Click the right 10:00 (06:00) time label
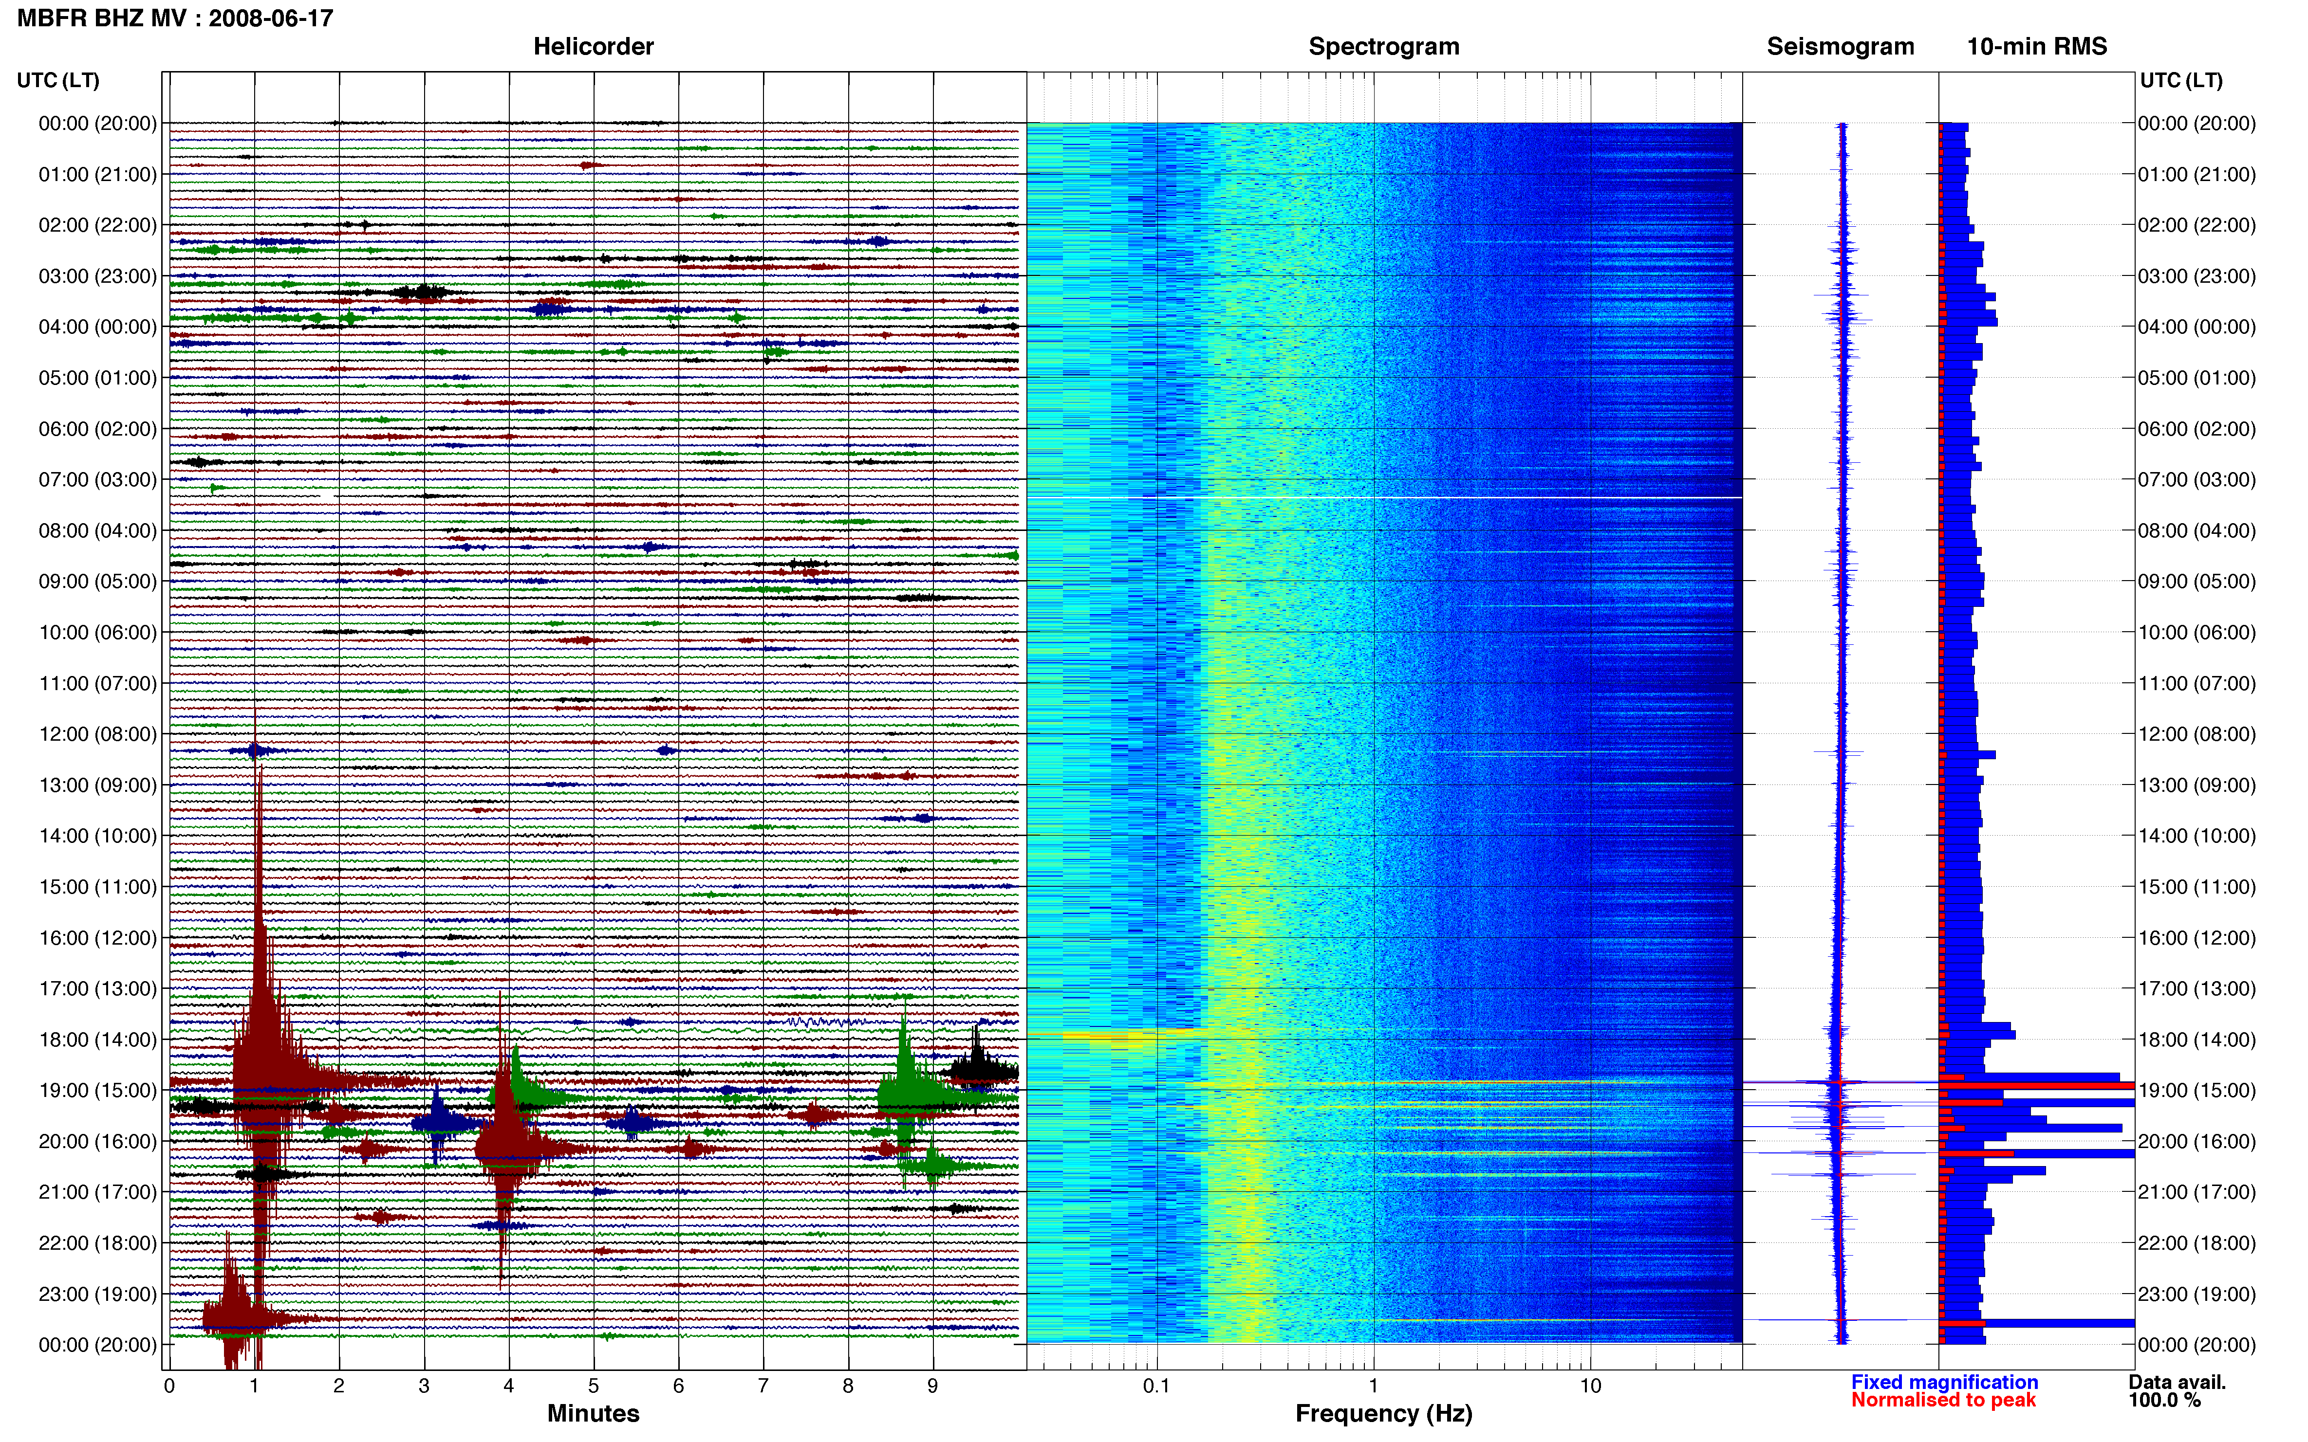 coord(2196,632)
